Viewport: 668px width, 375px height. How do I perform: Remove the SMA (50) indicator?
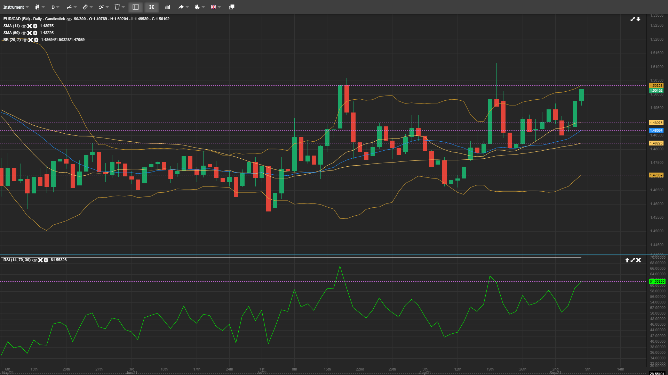click(x=30, y=33)
